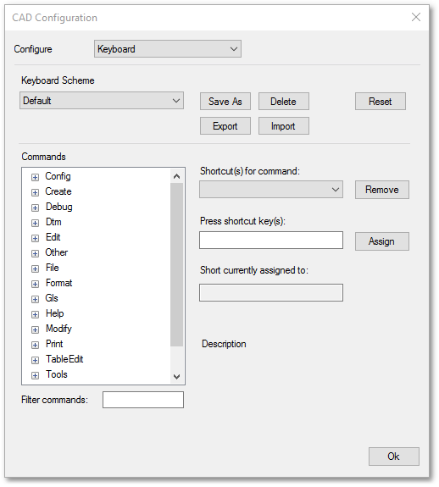Expand the File command group
Image resolution: width=439 pixels, height=487 pixels.
click(x=35, y=268)
